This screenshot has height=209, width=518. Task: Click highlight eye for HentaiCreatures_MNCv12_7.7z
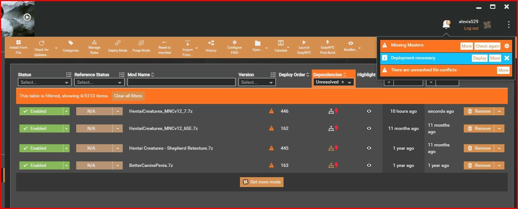(x=369, y=111)
